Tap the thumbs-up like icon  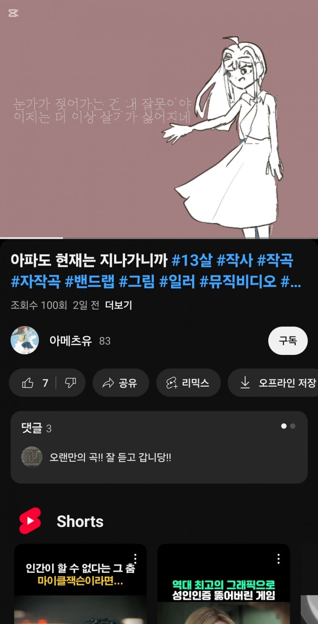[x=28, y=383]
